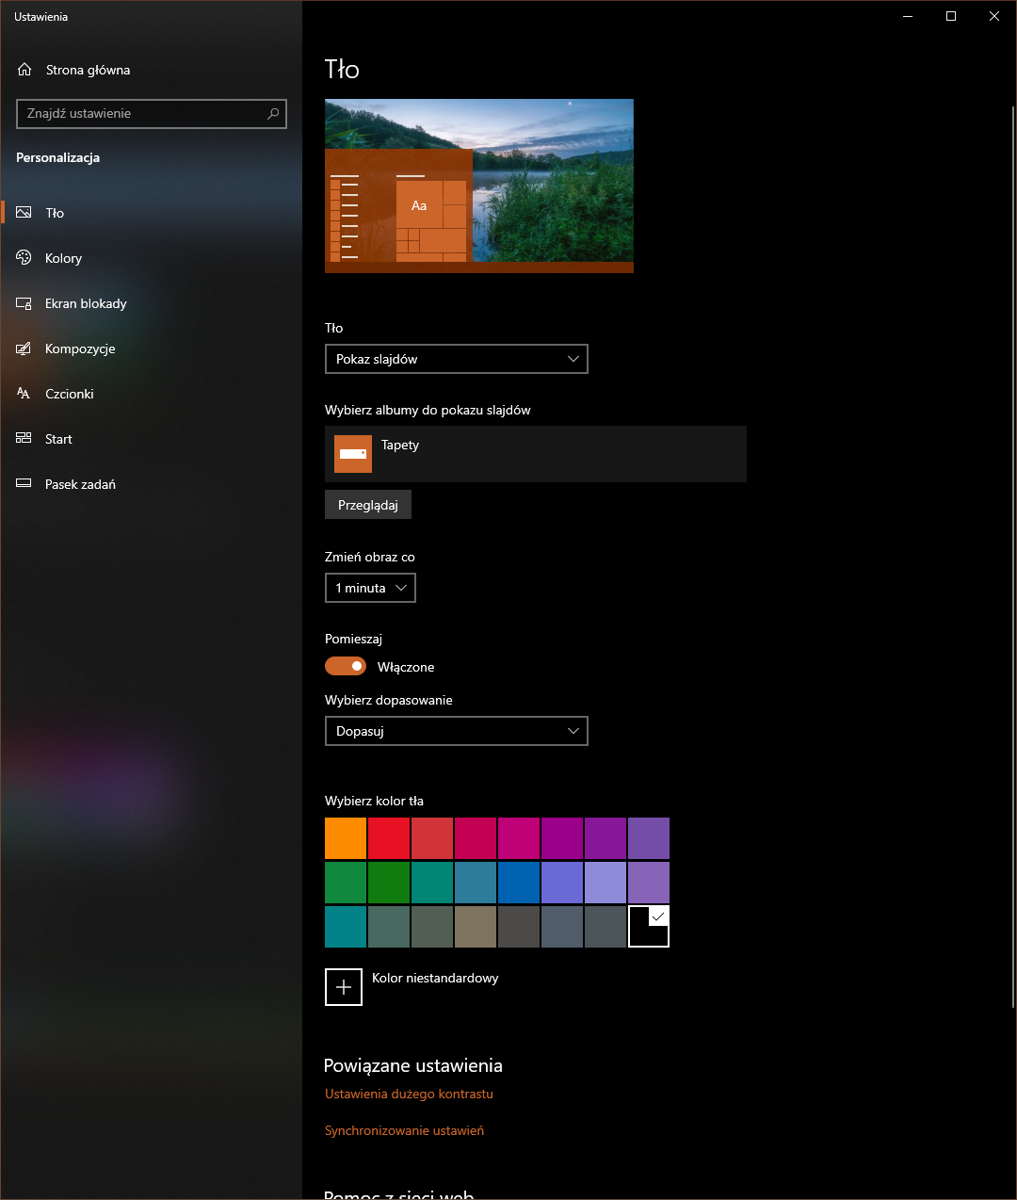Expand the 1 minuta interval dropdown
Viewport: 1017px width, 1200px height.
370,588
